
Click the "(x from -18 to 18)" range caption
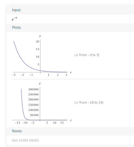[89, 103]
